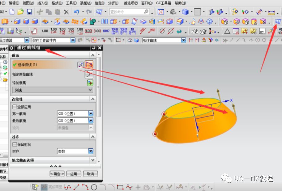Image resolution: width=282 pixels, height=191 pixels.
Task: Click the scissors cut icon
Action: click(40, 12)
